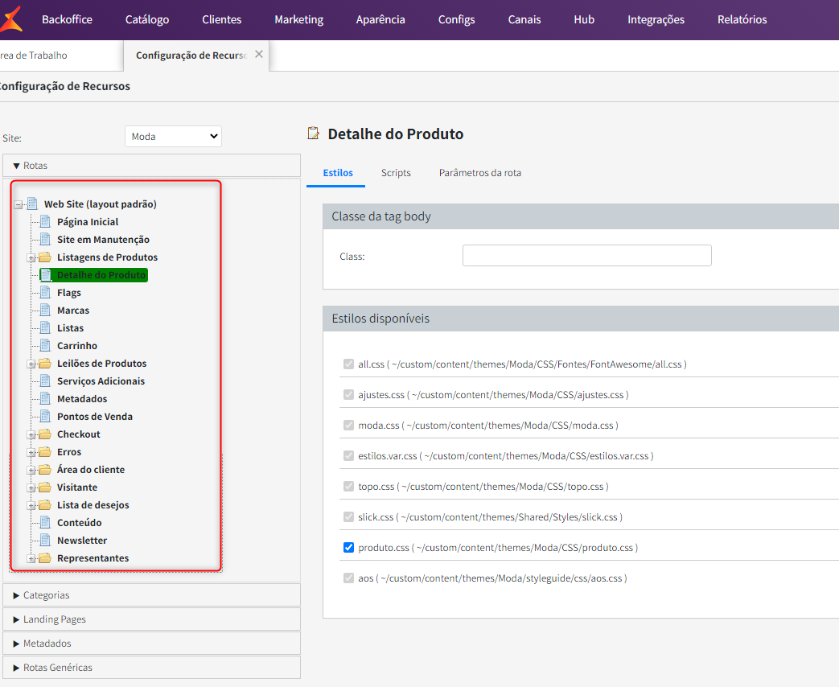Collapse the Web Site (layout padrão) tree node
This screenshot has height=687, width=839.
(19, 204)
